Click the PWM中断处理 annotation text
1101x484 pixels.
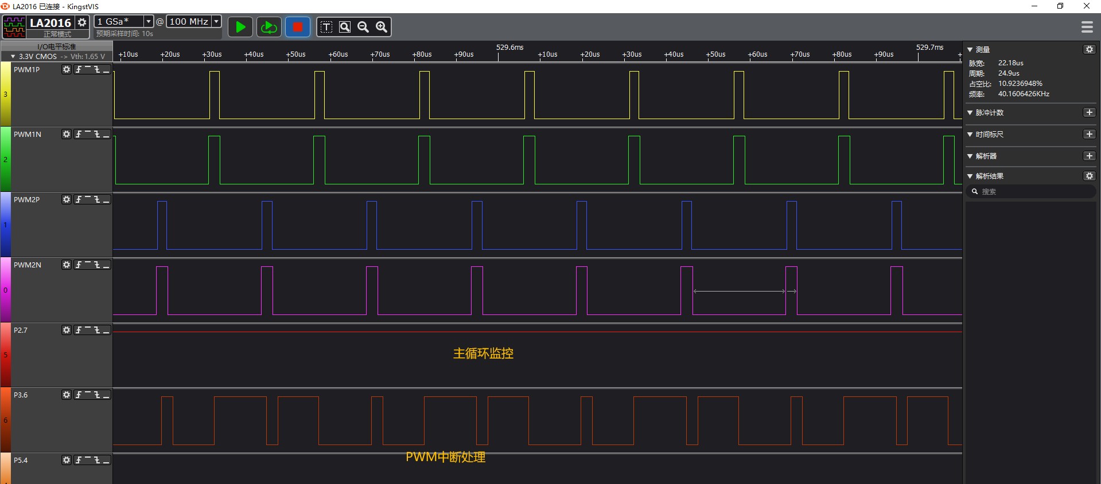click(x=445, y=457)
